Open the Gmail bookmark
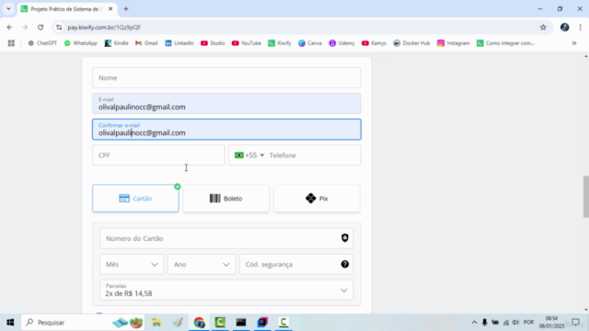This screenshot has height=331, width=589. [x=146, y=43]
